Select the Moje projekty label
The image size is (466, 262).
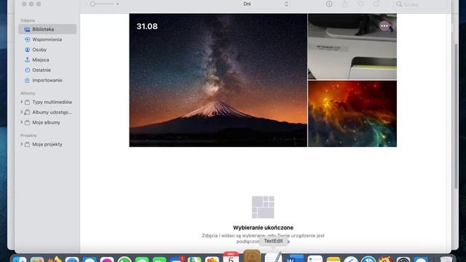click(x=47, y=144)
